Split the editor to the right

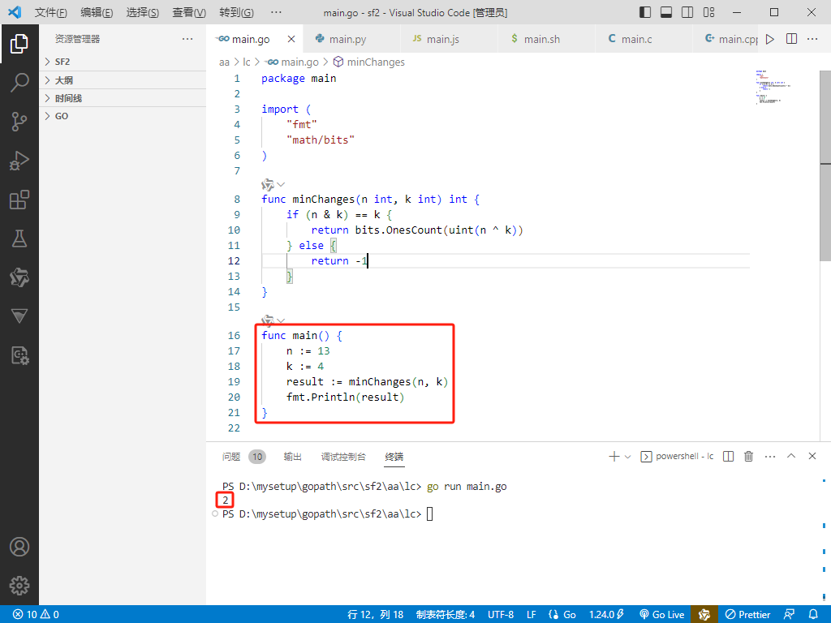point(791,39)
